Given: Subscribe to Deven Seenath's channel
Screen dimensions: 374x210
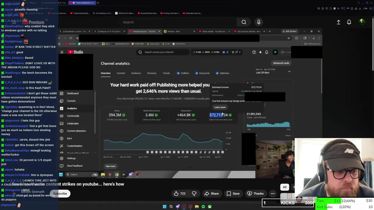Looking at the screenshot, I should point(60,194).
